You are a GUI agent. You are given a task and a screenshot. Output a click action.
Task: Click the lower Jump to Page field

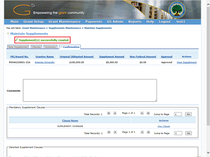tap(178, 133)
